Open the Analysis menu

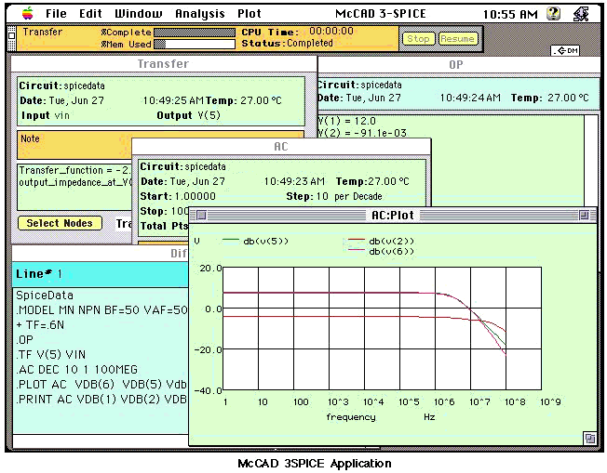[200, 14]
